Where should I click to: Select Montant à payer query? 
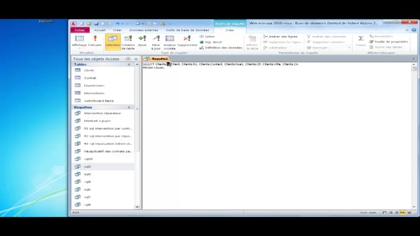point(103,121)
